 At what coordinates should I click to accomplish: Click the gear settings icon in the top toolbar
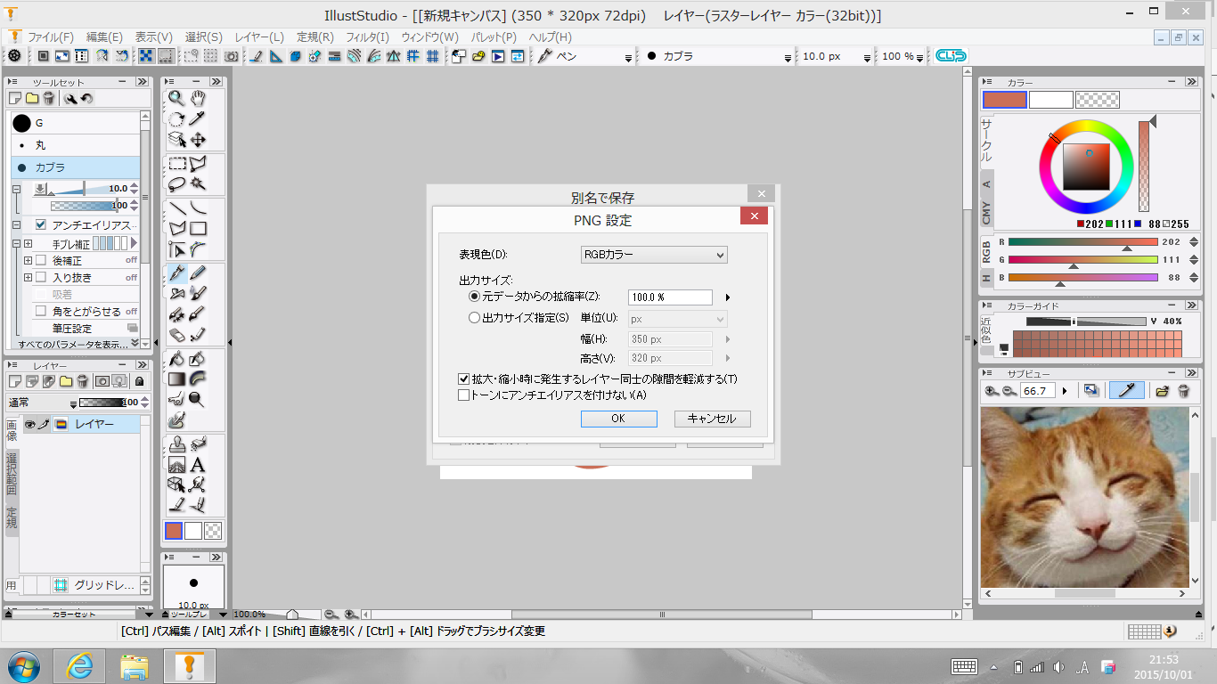[14, 56]
